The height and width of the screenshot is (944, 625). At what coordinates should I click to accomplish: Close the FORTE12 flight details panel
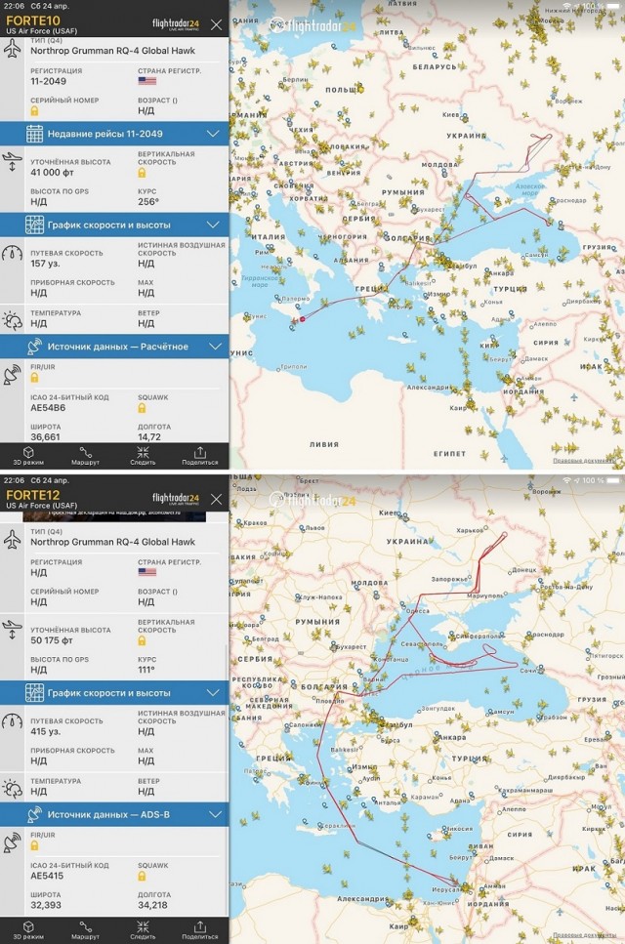[x=216, y=499]
